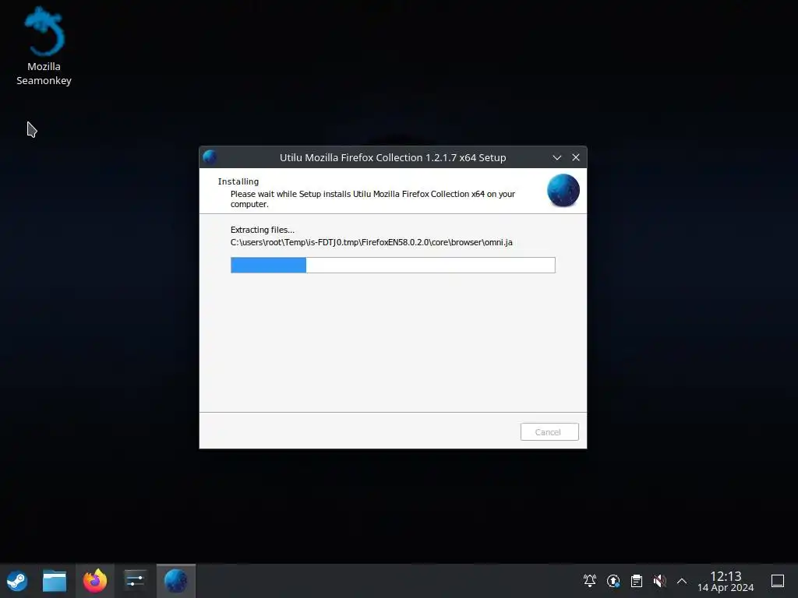
Task: Open clipboard tray icon
Action: pyautogui.click(x=637, y=581)
